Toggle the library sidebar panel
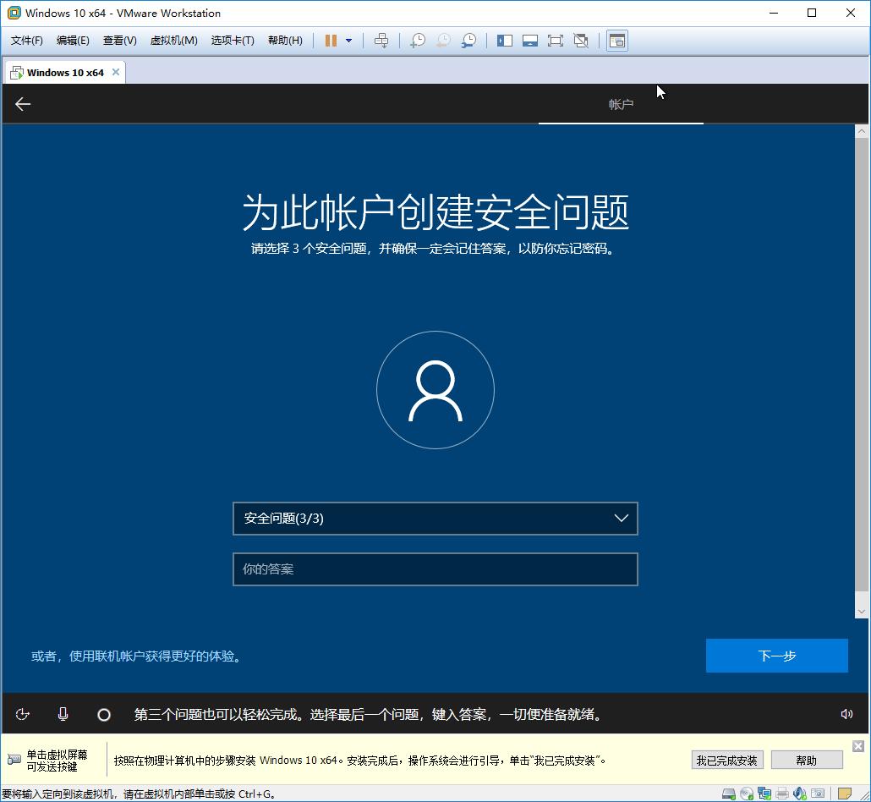871x802 pixels. 504,40
